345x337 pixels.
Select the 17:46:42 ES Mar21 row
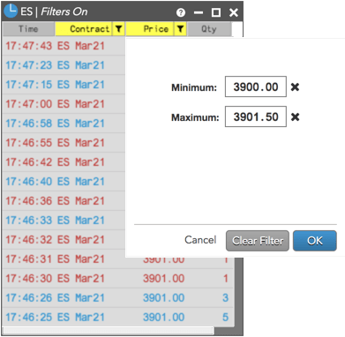tap(64, 162)
